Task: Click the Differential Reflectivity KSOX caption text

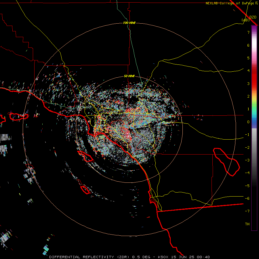Action: pos(129,257)
